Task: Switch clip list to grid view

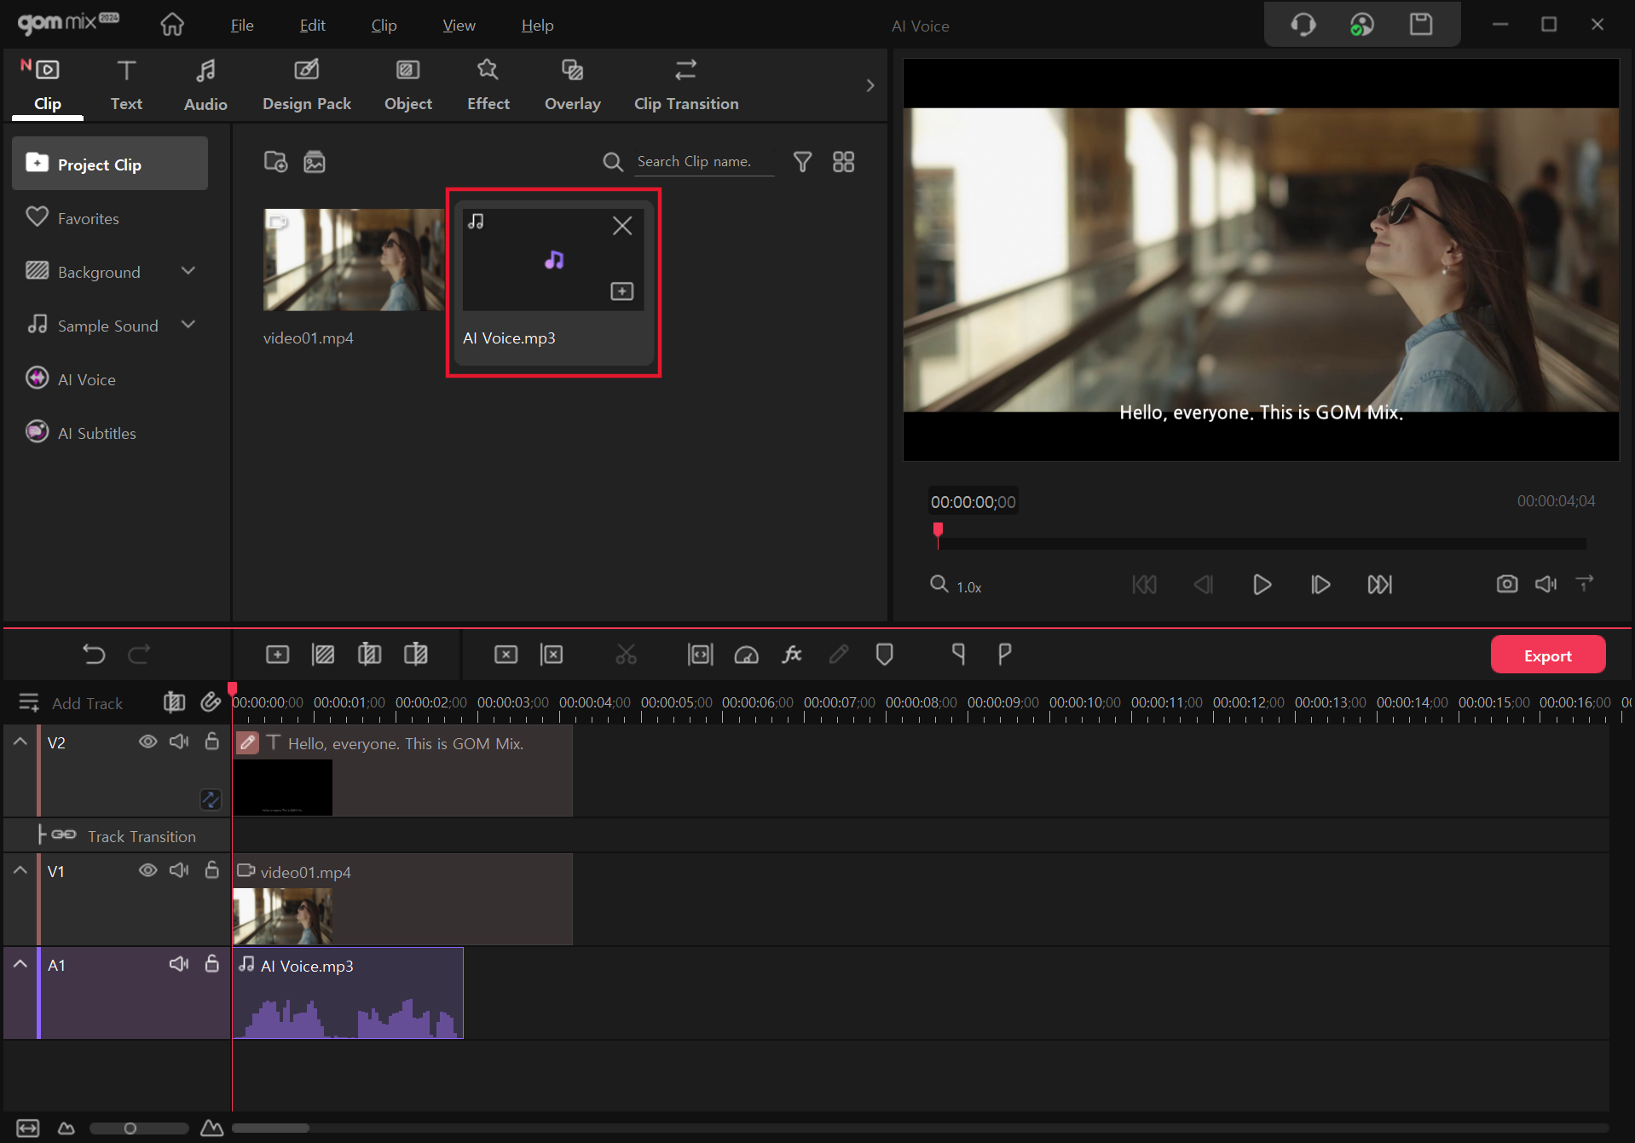Action: point(843,162)
